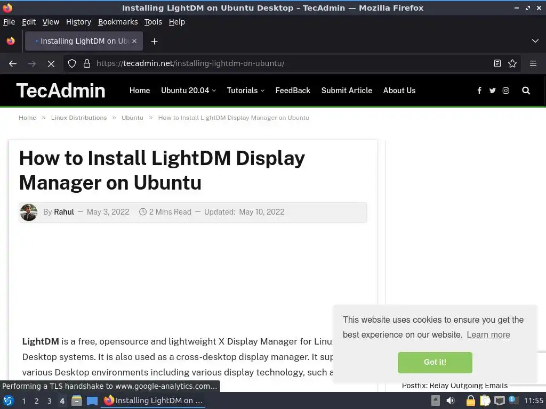546x409 pixels.
Task: Open a new tab with the plus button
Action: click(154, 42)
